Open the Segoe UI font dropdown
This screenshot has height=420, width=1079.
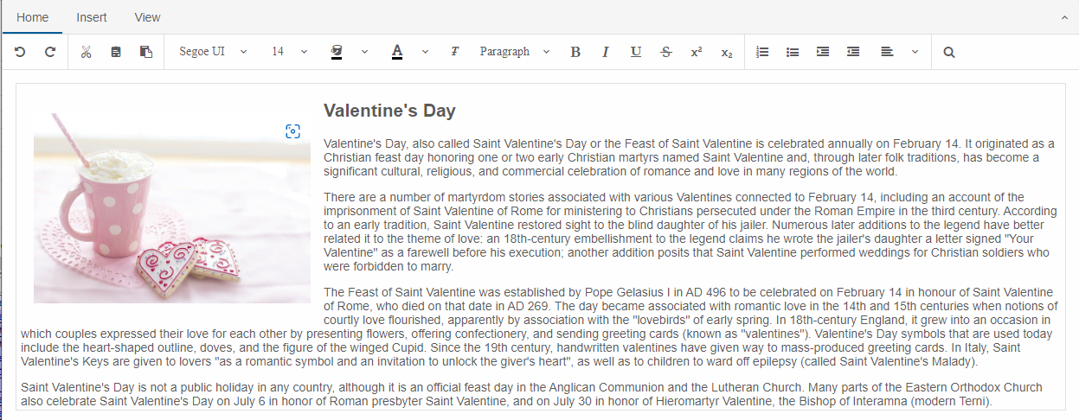pos(213,52)
